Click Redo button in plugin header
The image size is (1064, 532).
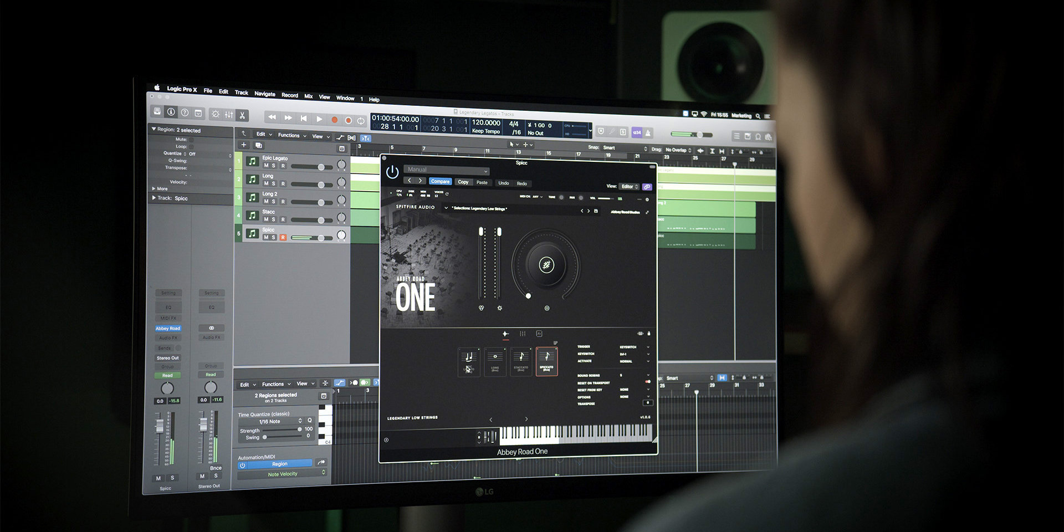click(522, 183)
